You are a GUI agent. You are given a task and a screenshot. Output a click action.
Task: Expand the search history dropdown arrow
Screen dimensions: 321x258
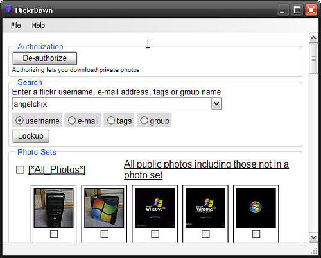click(216, 104)
